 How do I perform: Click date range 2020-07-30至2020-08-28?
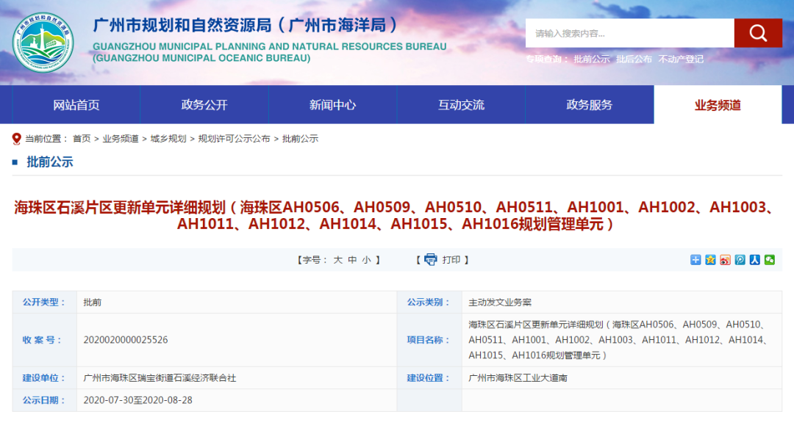pyautogui.click(x=137, y=400)
